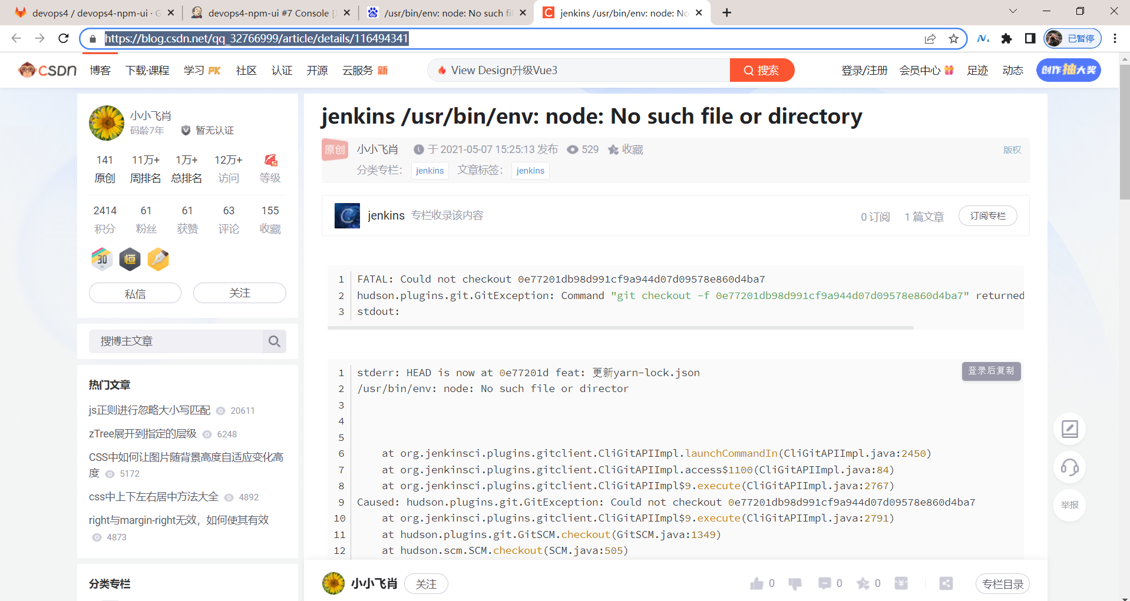Viewport: 1130px width, 601px height.
Task: Click the jenkins column thumbnail image
Action: pos(347,215)
